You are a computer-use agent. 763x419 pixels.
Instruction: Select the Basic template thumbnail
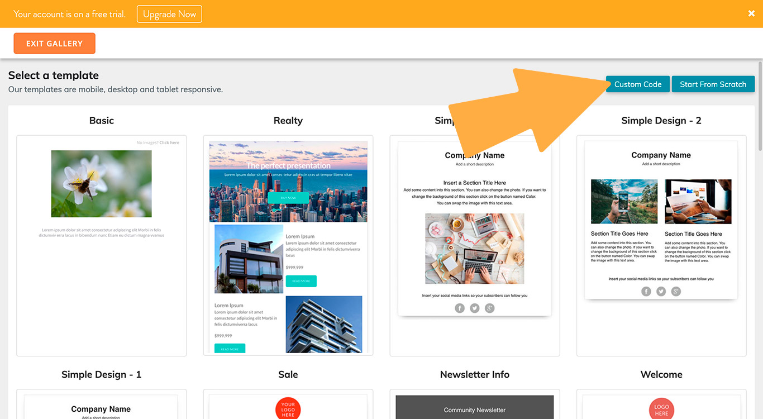pyautogui.click(x=102, y=246)
